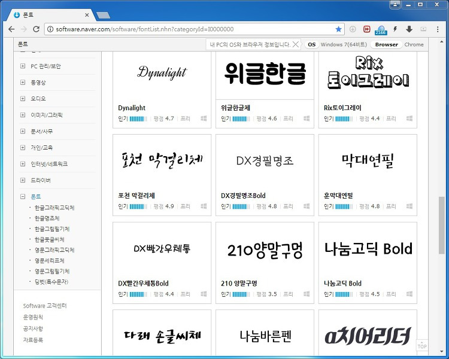
Task: Click the Browser label badge in header
Action: pyautogui.click(x=386, y=45)
